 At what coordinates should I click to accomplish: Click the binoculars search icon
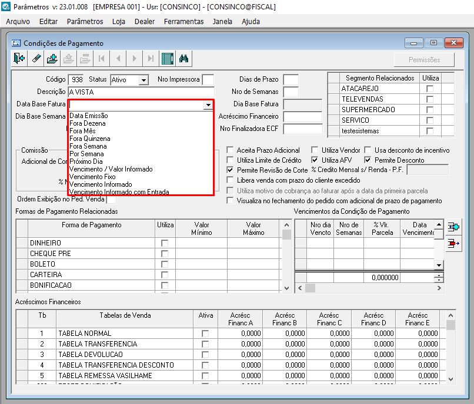point(183,59)
